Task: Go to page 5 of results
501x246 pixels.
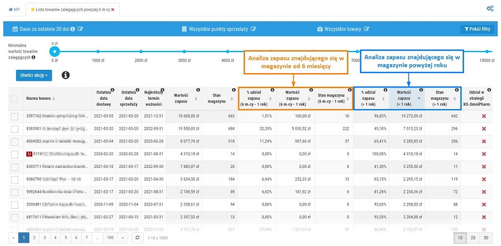Action: pos(66,238)
